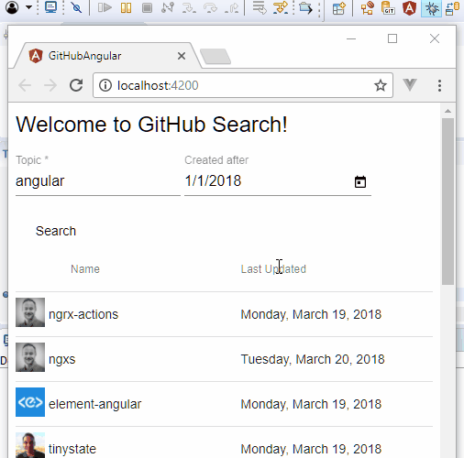Click the address bar showing localhost:4200

click(243, 85)
